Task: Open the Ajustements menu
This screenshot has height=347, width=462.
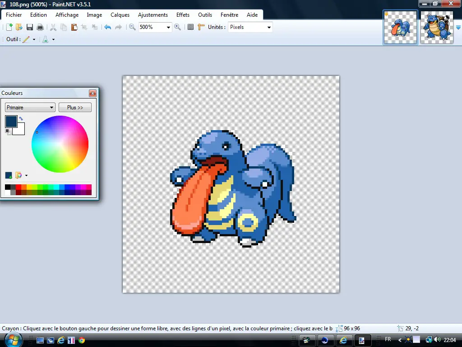Action: coord(153,15)
